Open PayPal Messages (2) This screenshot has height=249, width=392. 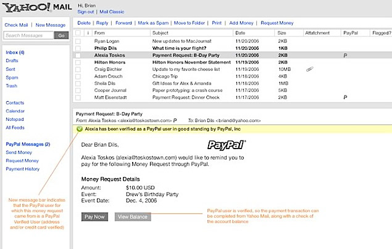click(x=28, y=144)
